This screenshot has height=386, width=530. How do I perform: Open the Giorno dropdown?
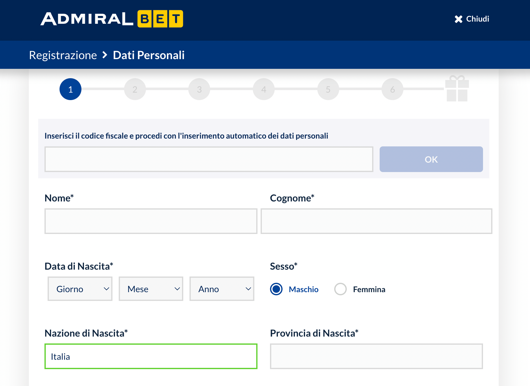coord(80,289)
